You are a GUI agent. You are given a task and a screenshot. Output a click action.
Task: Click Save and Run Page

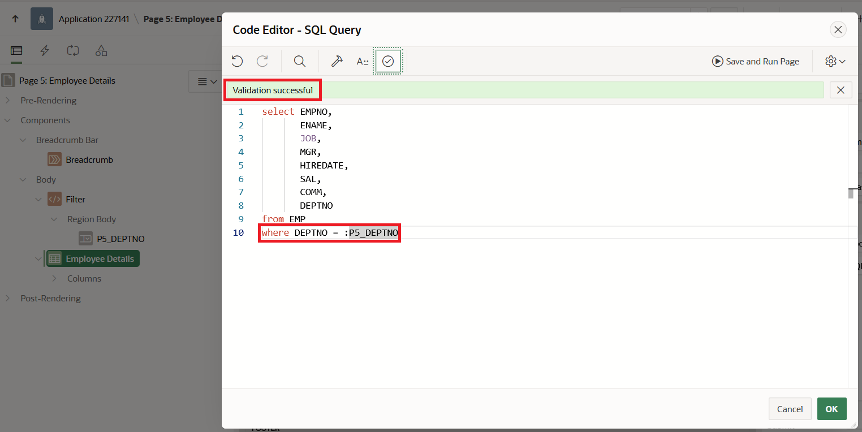tap(755, 61)
